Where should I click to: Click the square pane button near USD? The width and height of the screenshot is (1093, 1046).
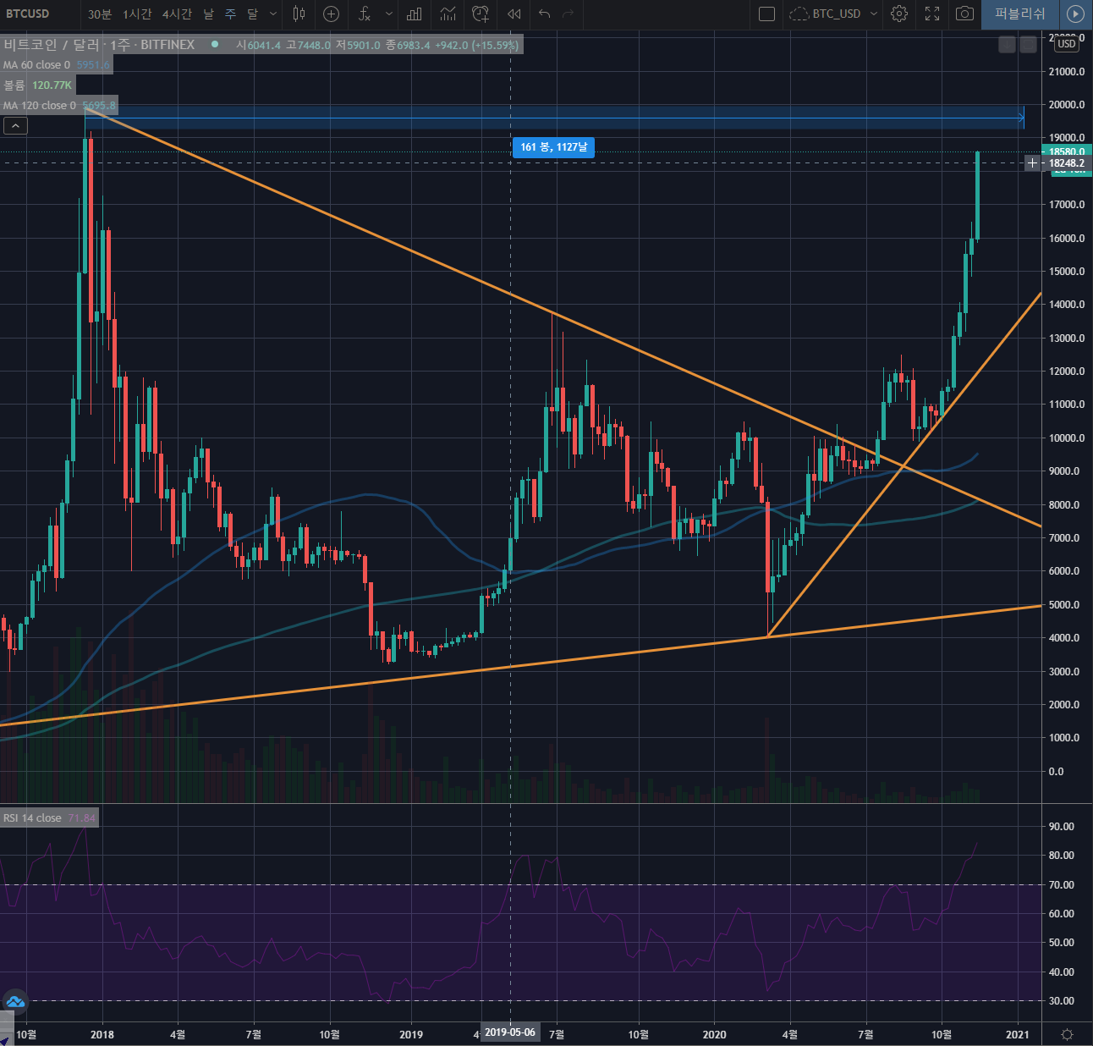click(x=1028, y=45)
